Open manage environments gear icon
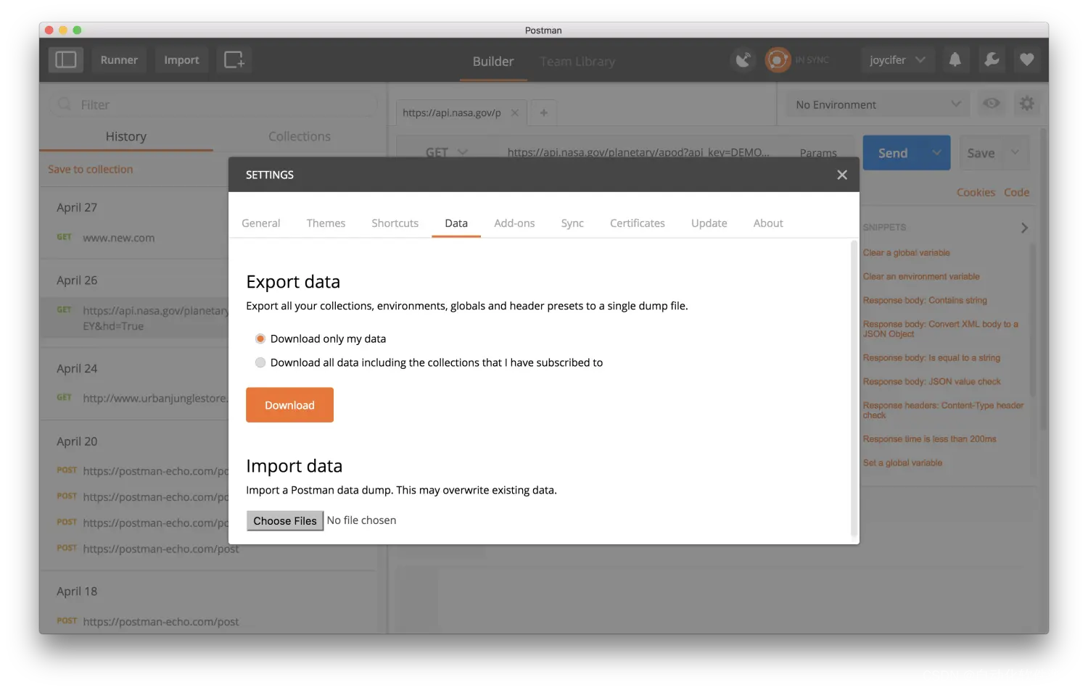 (x=1027, y=104)
